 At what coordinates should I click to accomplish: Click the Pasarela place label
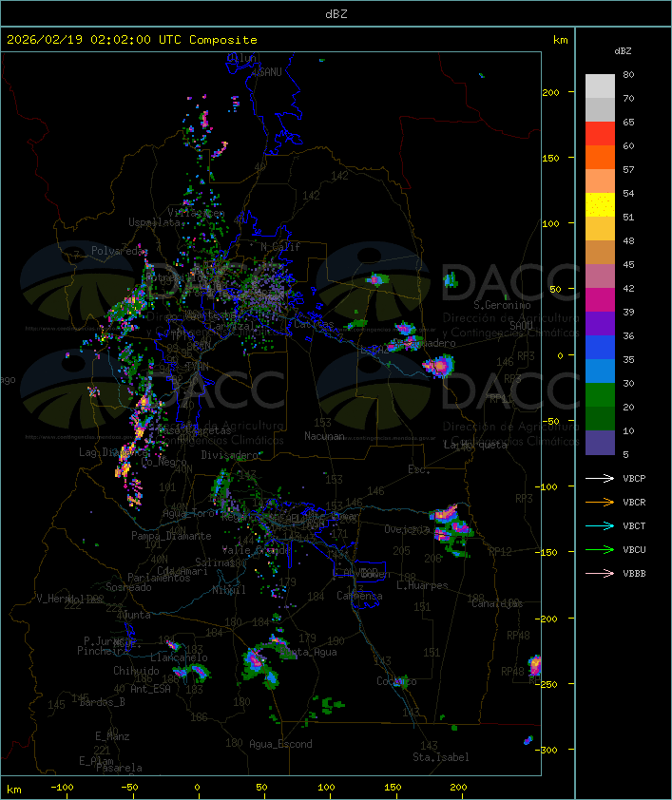click(x=119, y=768)
